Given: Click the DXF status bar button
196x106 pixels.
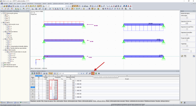Looking at the screenshot, I should 143,105.
